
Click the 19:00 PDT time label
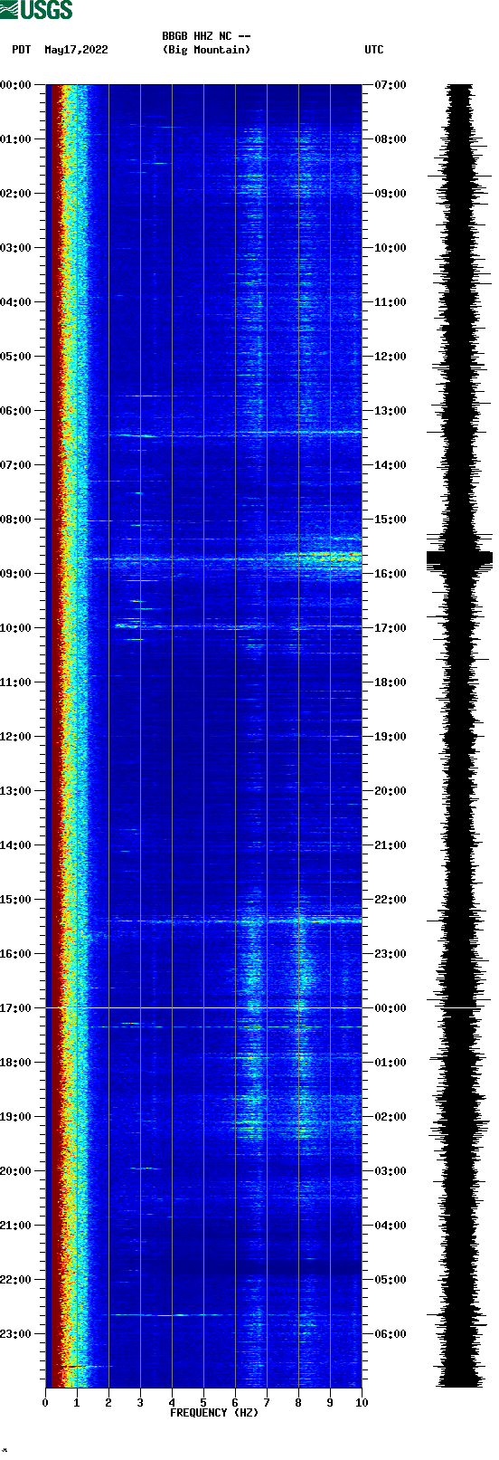(16, 1117)
